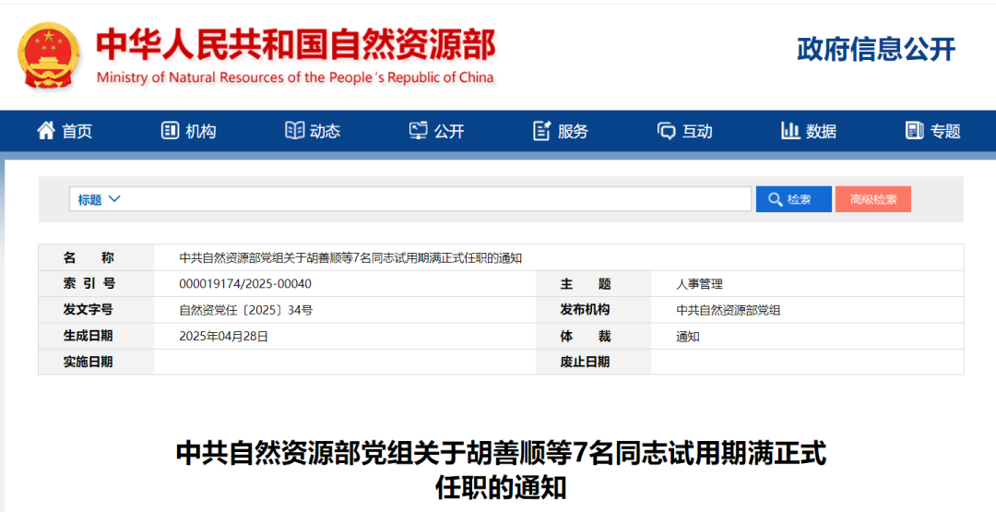
Task: Click the 高级检索 advanced search button
Action: pos(873,199)
